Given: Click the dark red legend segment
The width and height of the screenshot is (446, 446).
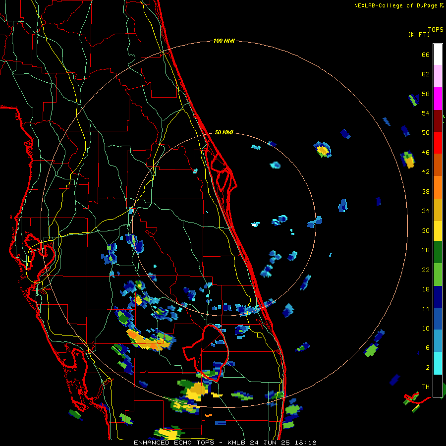Looking at the screenshot, I should coord(438,120).
